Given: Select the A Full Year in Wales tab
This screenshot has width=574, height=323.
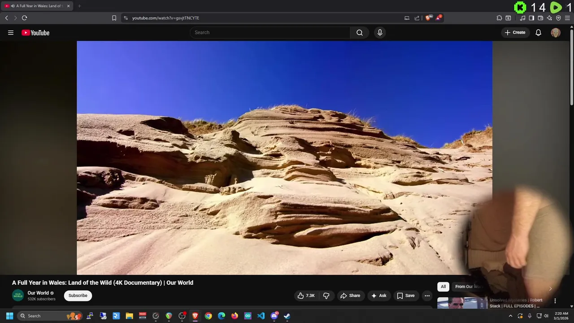Looking at the screenshot, I should point(37,6).
